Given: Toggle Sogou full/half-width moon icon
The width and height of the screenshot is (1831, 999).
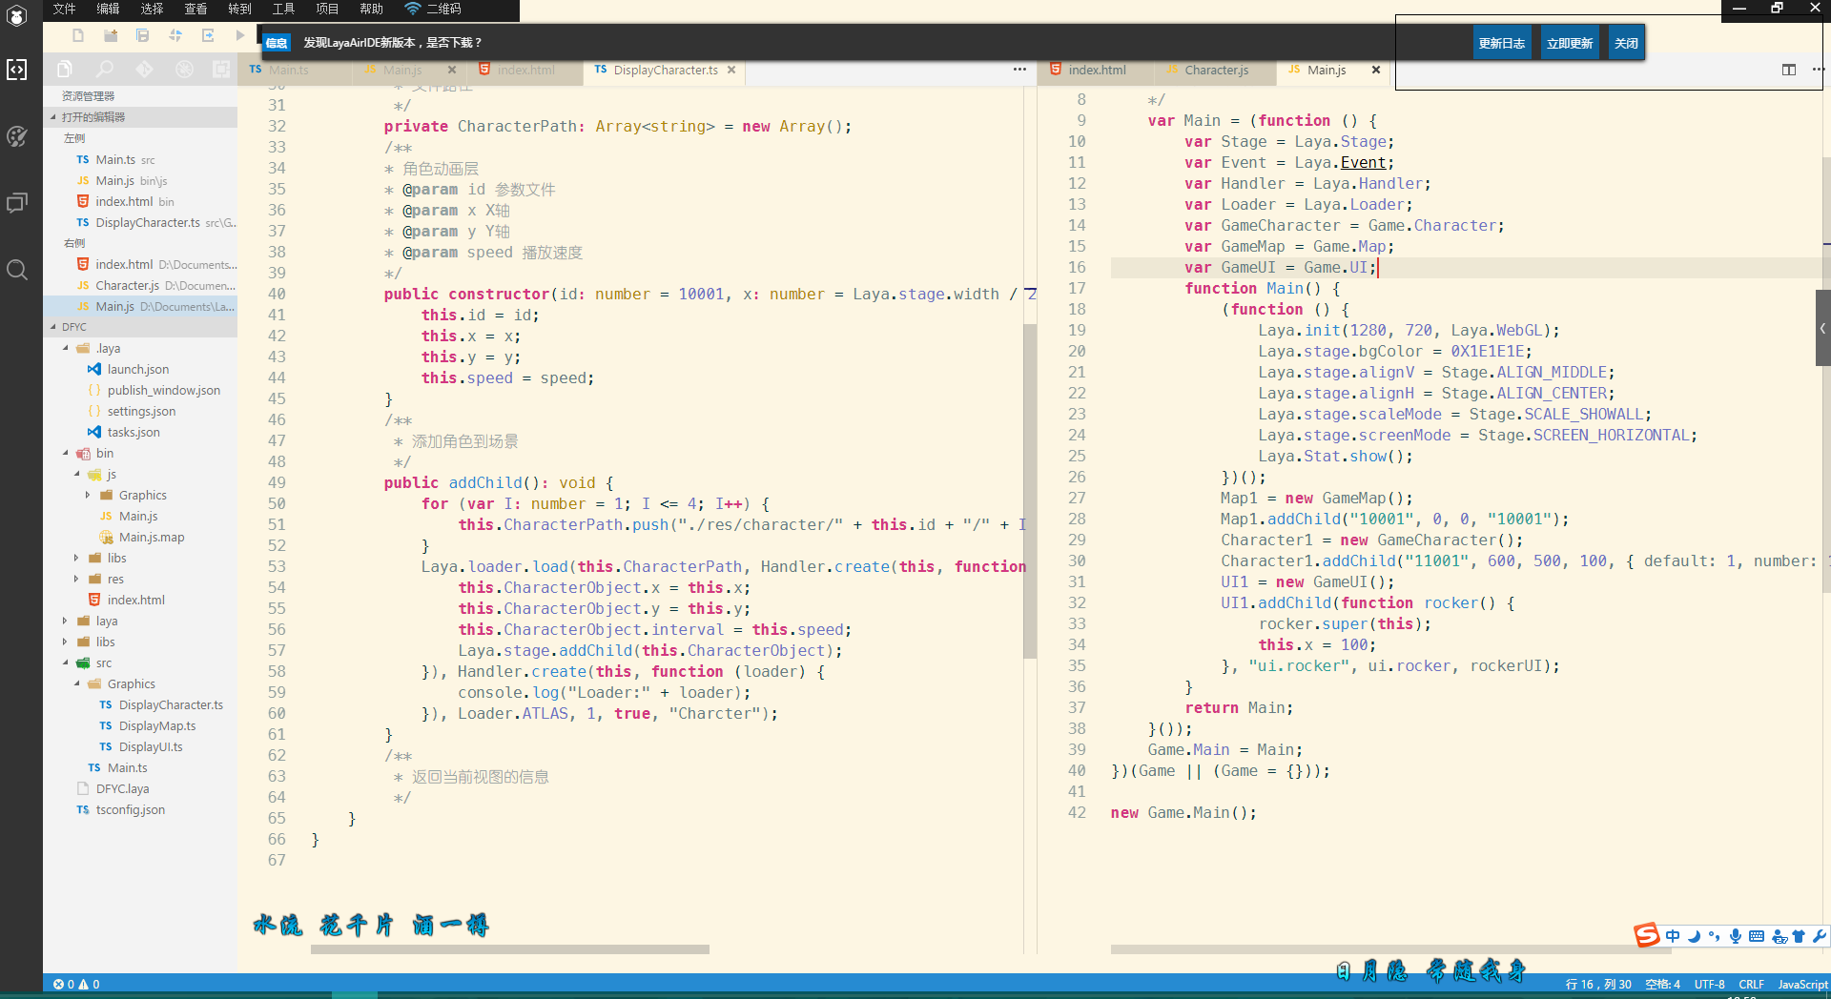Looking at the screenshot, I should (1694, 936).
